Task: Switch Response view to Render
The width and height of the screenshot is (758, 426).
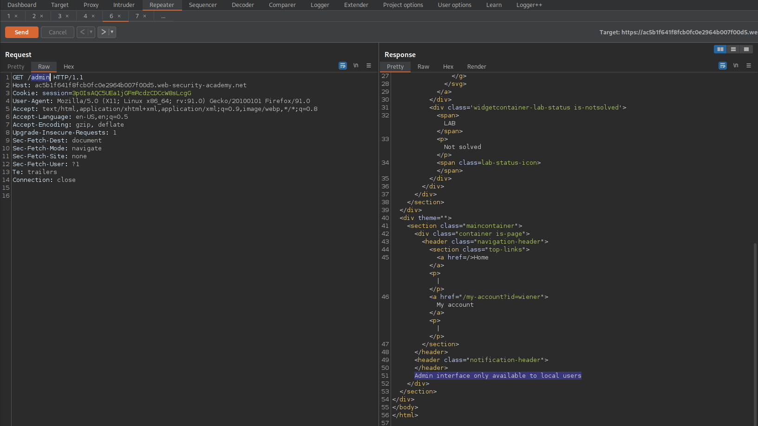Action: point(477,67)
